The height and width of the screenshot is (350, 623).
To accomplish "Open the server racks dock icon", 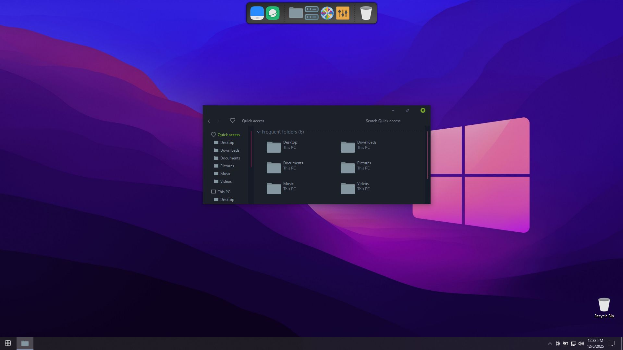I will coord(311,13).
